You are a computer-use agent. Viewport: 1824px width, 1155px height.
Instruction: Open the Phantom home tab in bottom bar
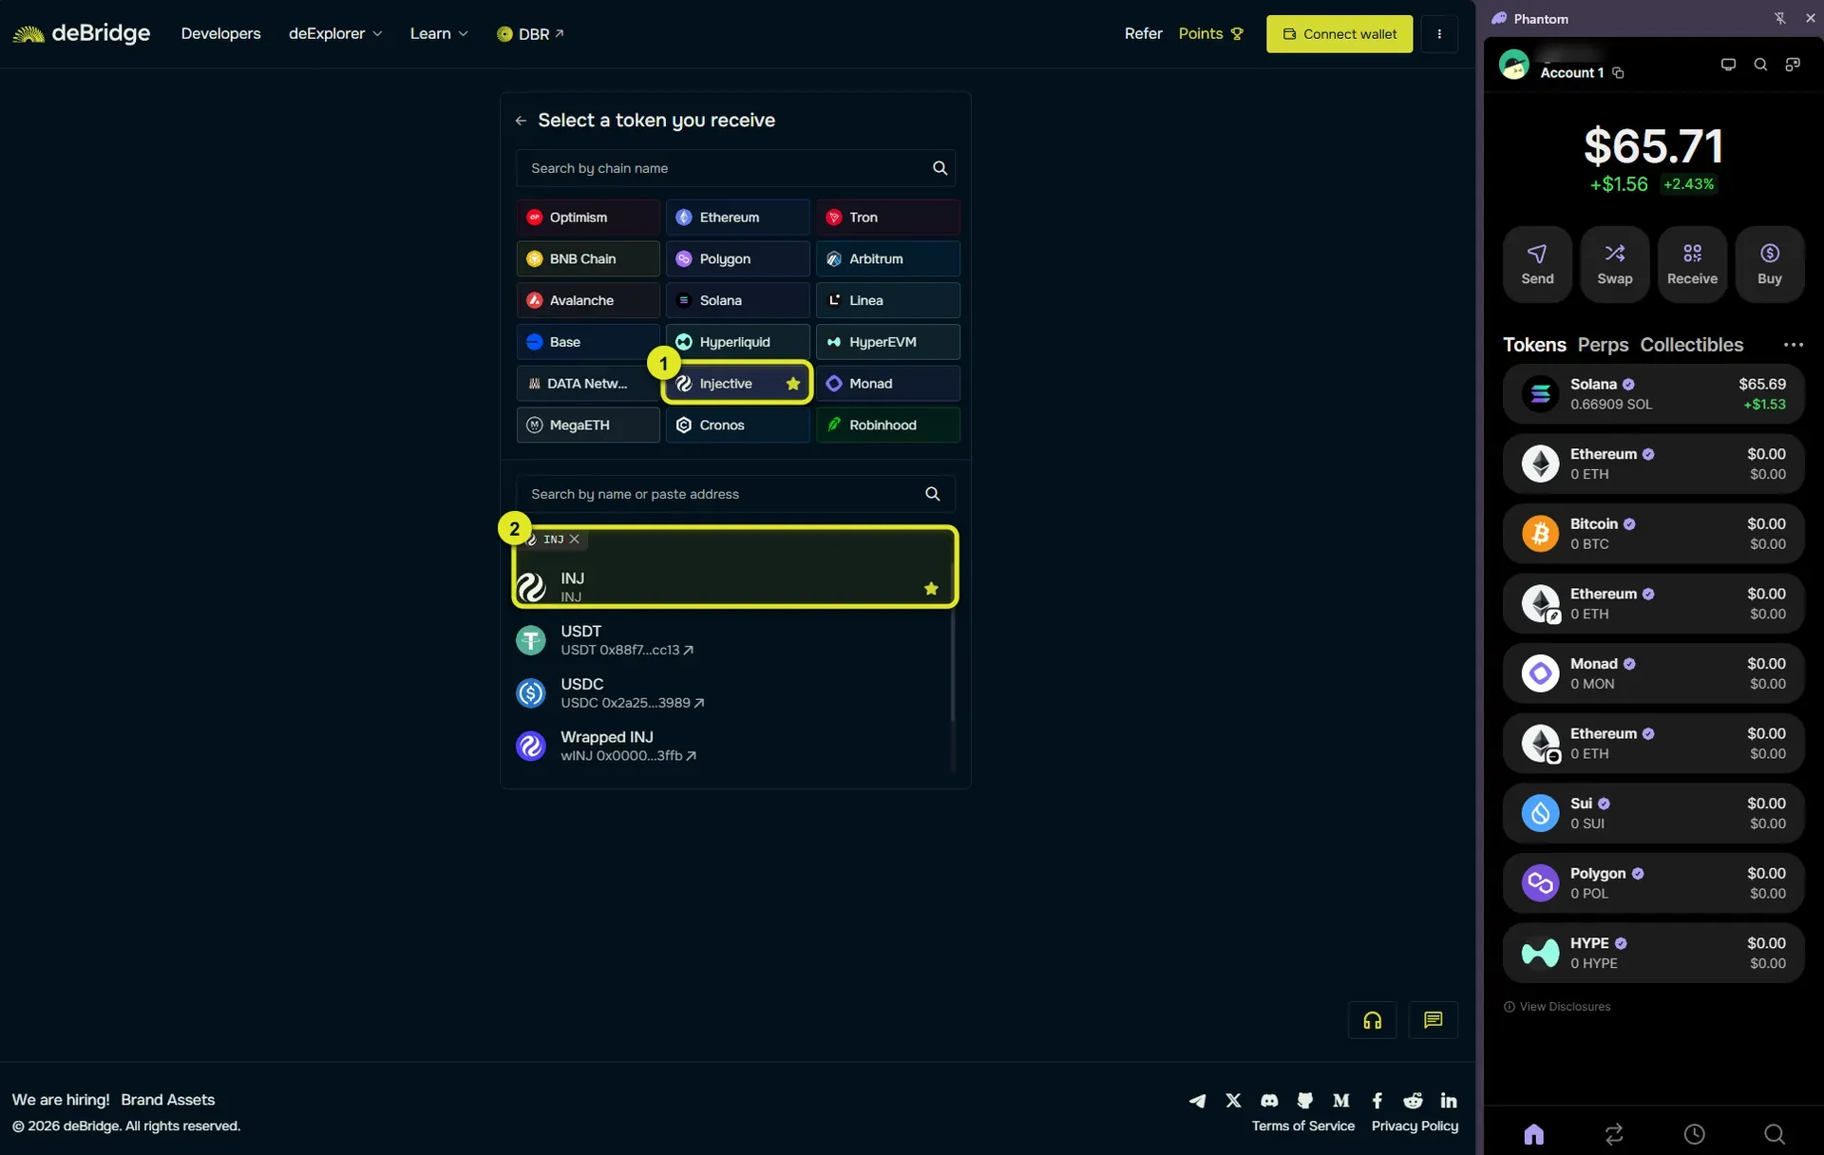1533,1133
